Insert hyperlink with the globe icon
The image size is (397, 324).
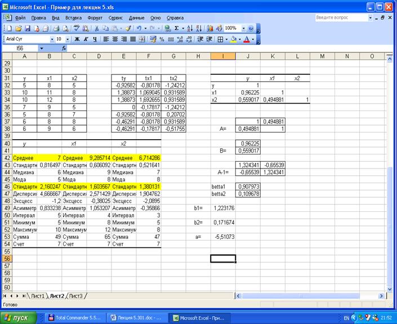point(167,28)
